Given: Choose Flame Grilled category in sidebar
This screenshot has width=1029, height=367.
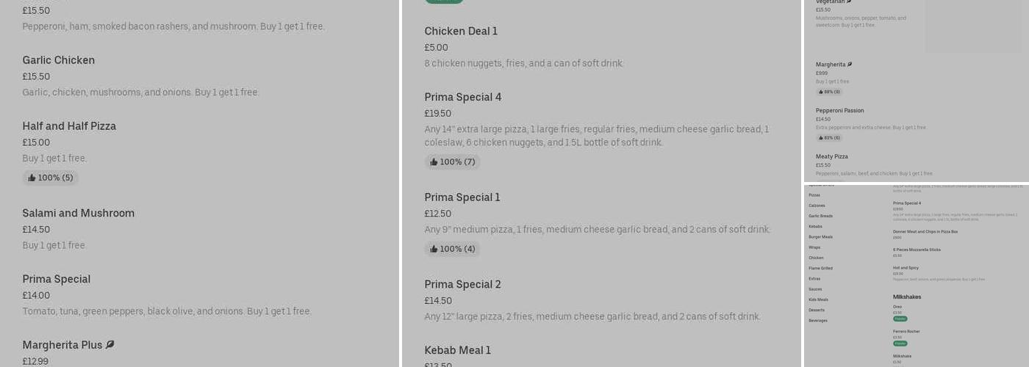Looking at the screenshot, I should tap(820, 269).
